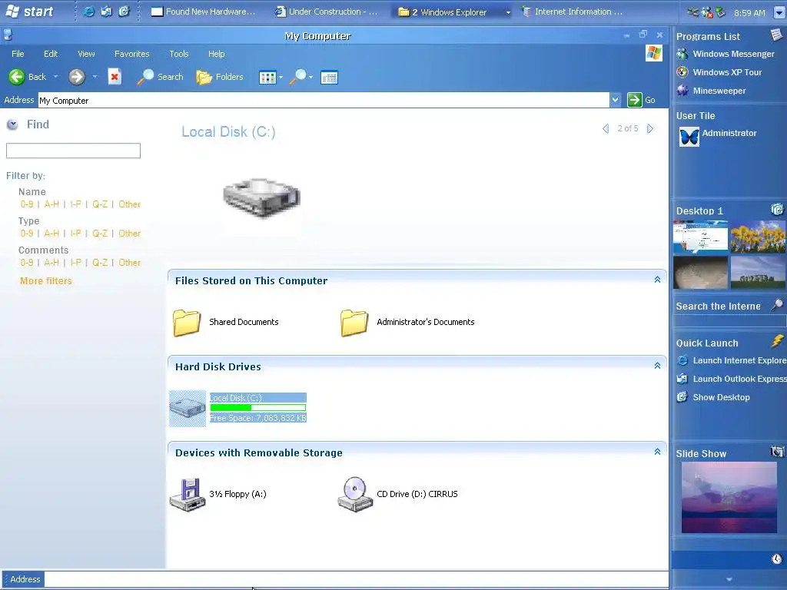Image resolution: width=787 pixels, height=590 pixels.
Task: Open the Views icon dropdown arrow
Action: pos(281,78)
